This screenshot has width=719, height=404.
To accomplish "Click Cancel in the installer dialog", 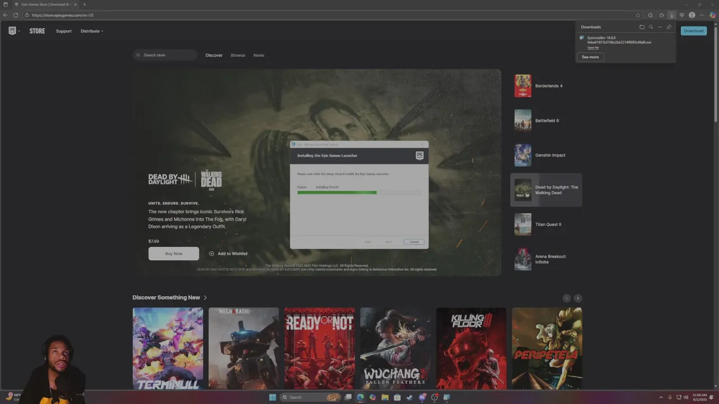I will click(x=414, y=242).
